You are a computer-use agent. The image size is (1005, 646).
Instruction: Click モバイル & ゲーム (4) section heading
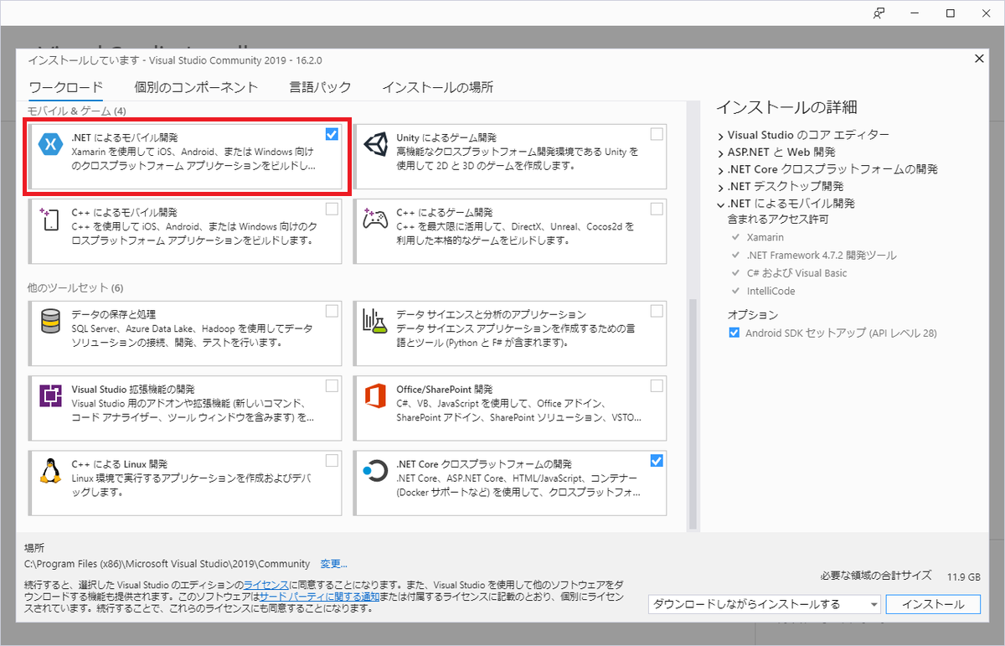click(76, 111)
